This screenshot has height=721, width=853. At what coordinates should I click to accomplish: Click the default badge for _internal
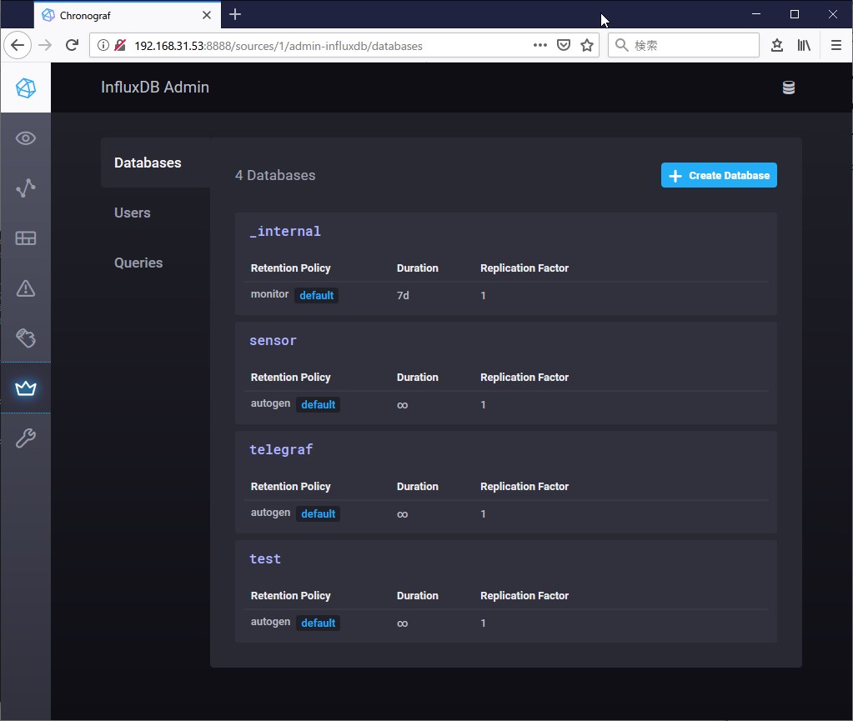coord(317,295)
